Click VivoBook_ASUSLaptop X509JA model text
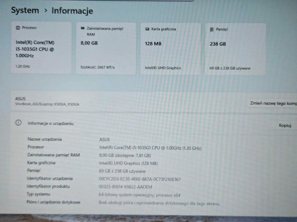The image size is (297, 222). click(x=47, y=104)
